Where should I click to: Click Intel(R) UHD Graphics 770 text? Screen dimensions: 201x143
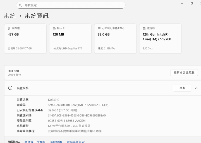67,49
